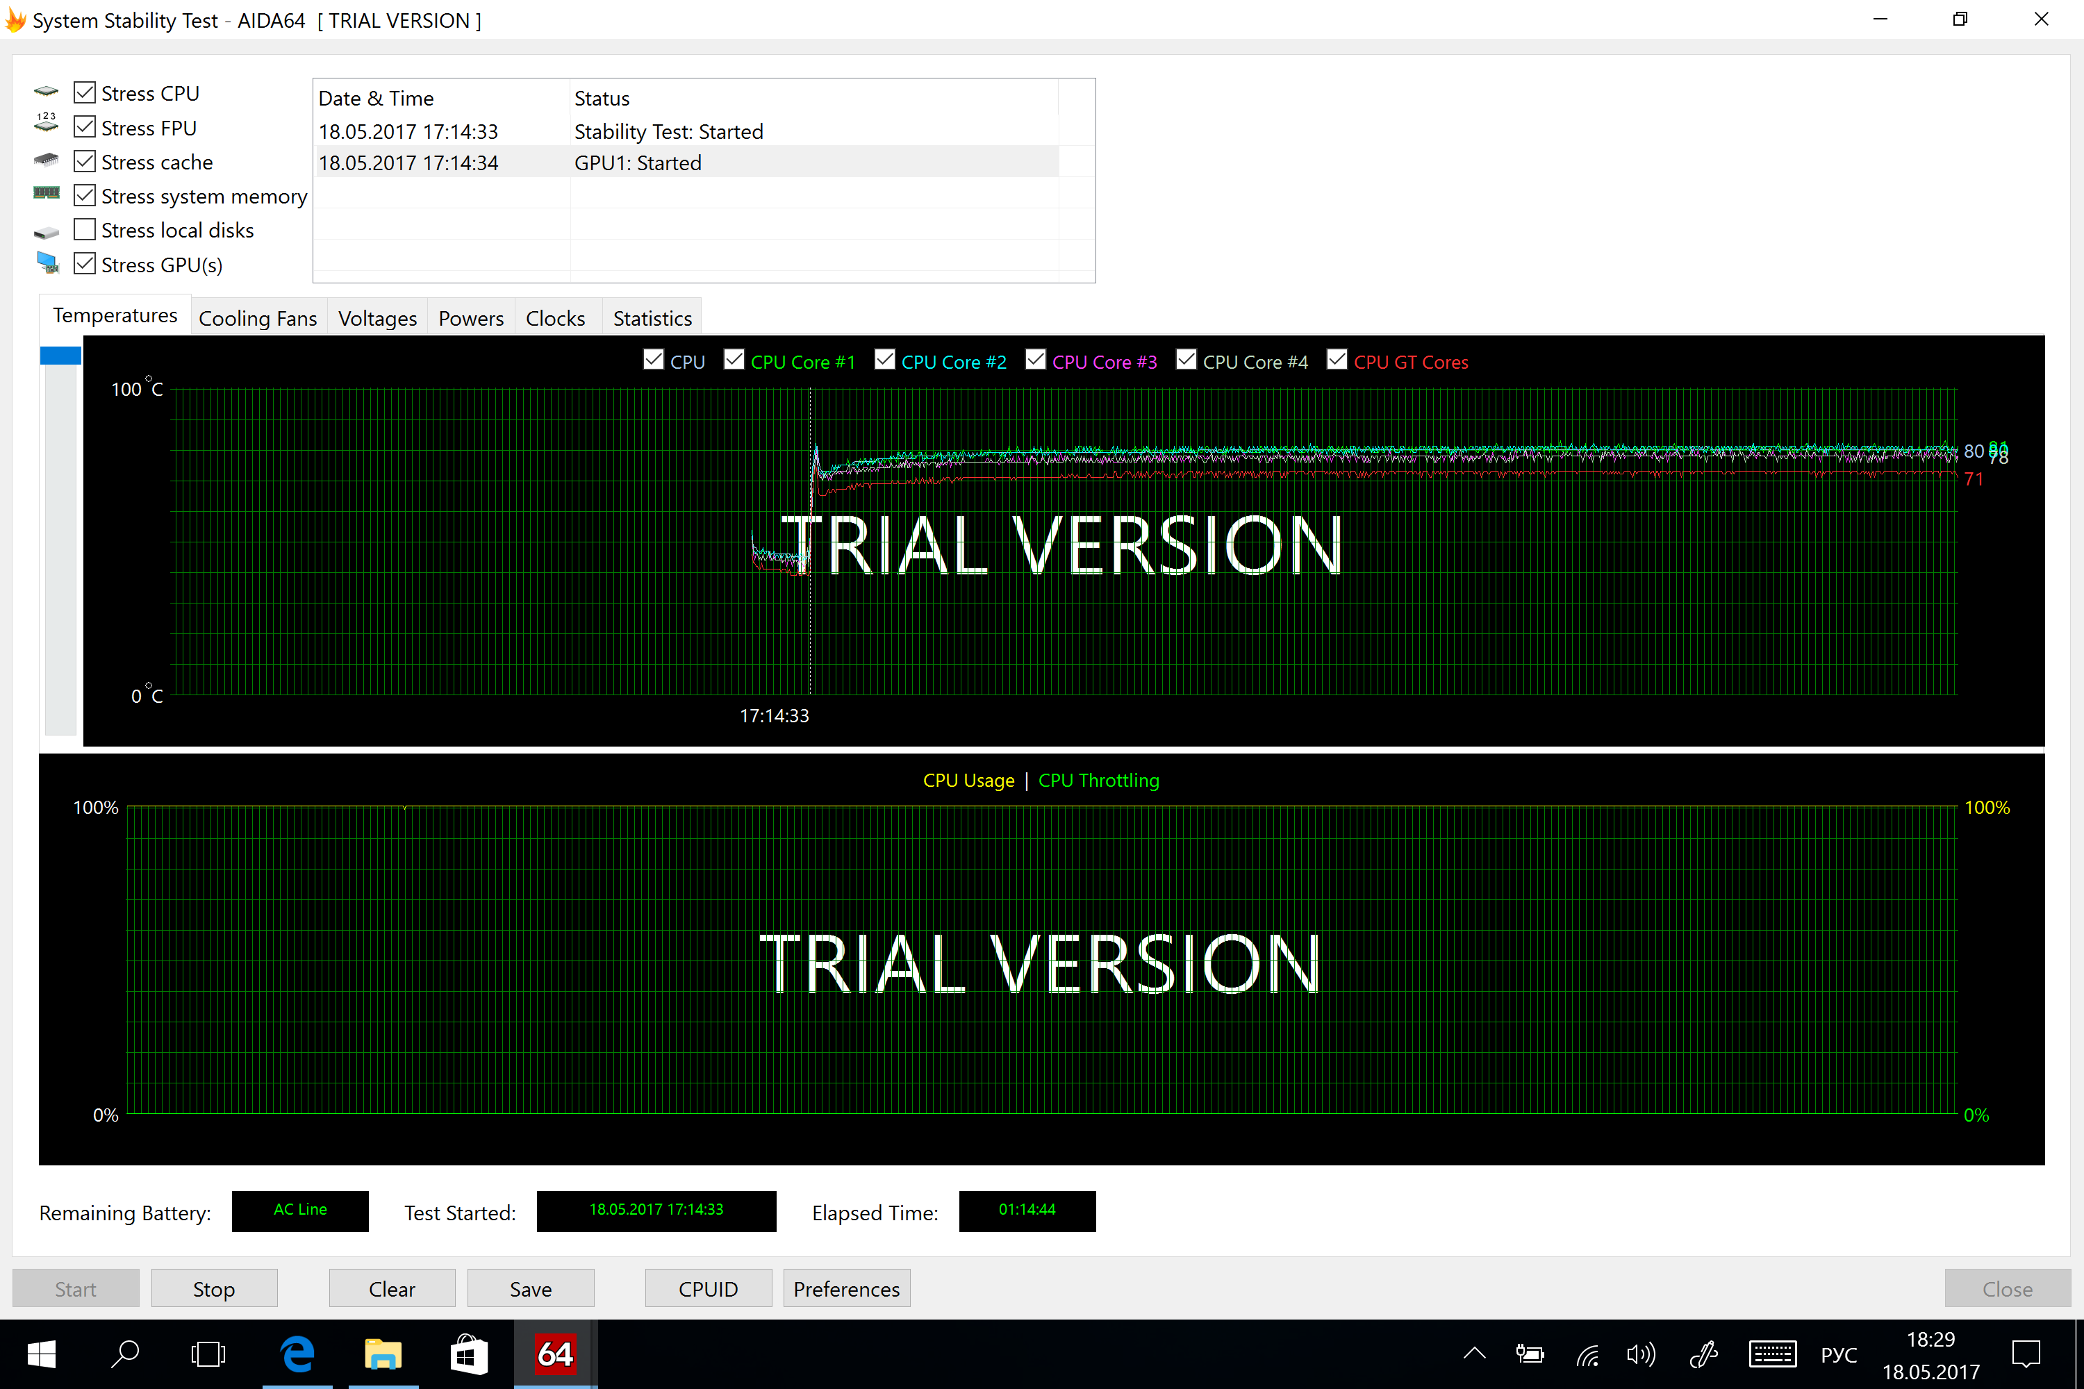Open the taskbar clock and date
This screenshot has width=2084, height=1389.
pyautogui.click(x=1932, y=1354)
